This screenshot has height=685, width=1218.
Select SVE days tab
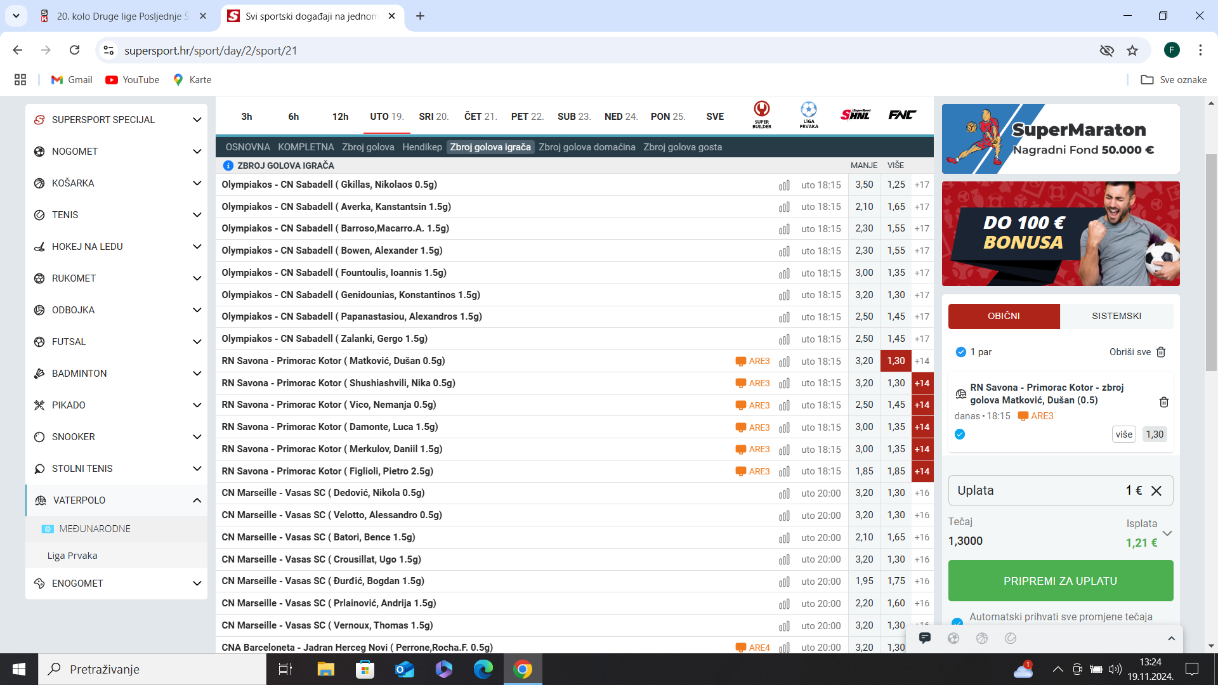715,117
